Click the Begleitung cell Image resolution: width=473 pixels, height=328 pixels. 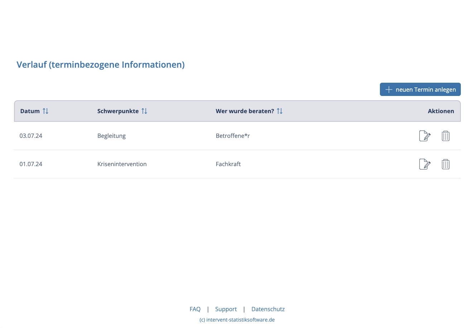[x=111, y=136]
